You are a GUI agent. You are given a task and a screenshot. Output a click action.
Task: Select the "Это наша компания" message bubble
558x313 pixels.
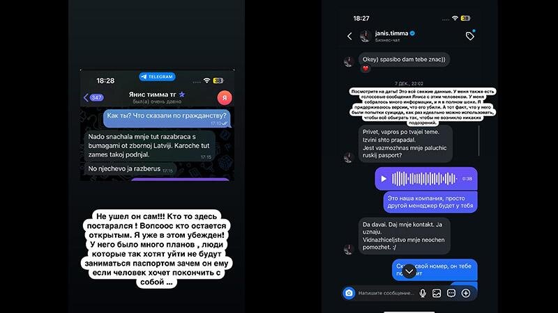[x=430, y=202]
